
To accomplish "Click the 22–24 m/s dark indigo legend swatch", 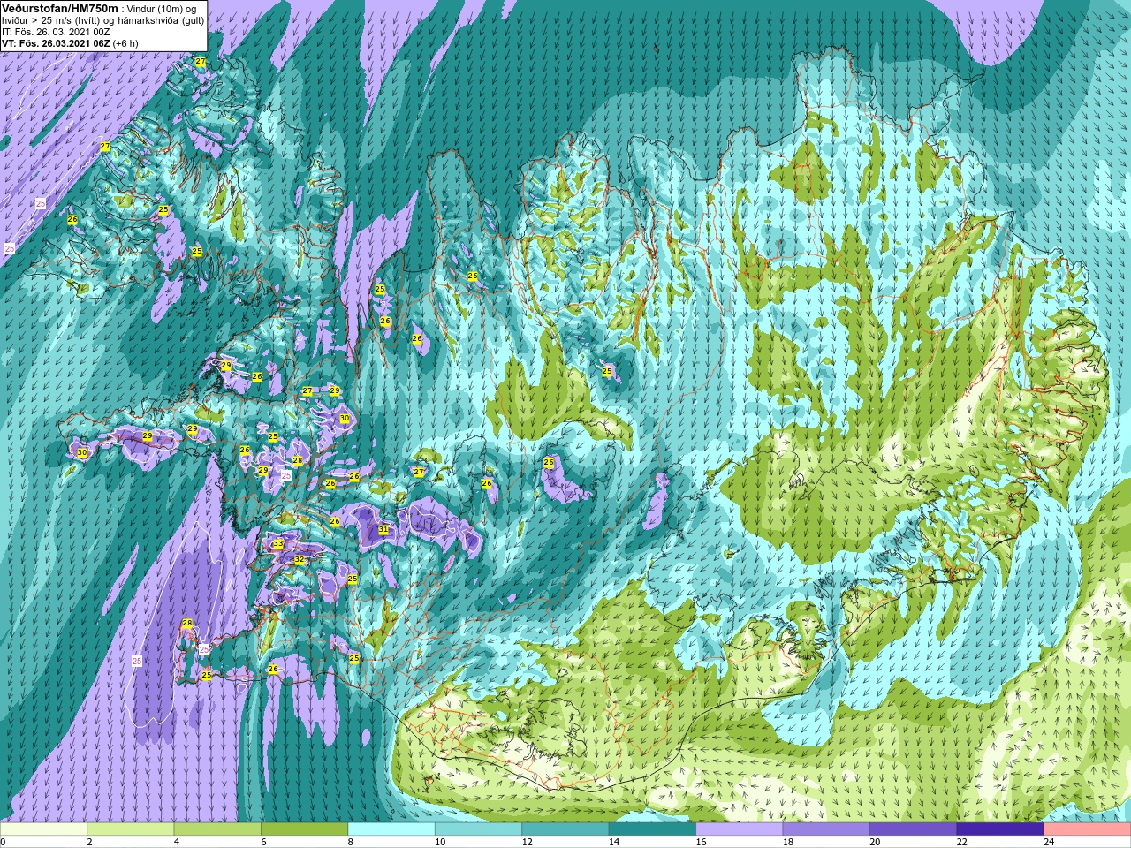I will [1000, 829].
